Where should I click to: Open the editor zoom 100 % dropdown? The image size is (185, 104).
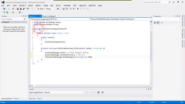point(36,86)
